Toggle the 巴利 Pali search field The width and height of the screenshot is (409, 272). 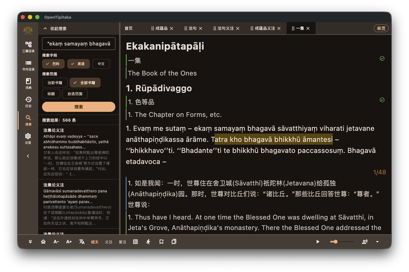click(x=53, y=64)
